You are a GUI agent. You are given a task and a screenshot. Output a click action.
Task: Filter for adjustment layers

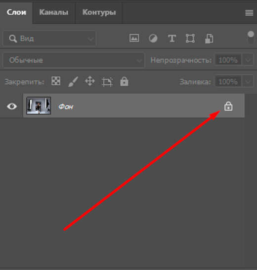click(x=153, y=39)
